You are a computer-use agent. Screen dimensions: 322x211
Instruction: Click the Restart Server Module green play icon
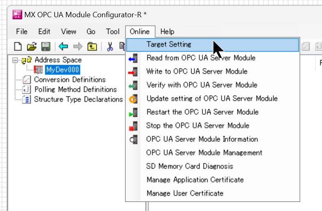pyautogui.click(x=133, y=112)
